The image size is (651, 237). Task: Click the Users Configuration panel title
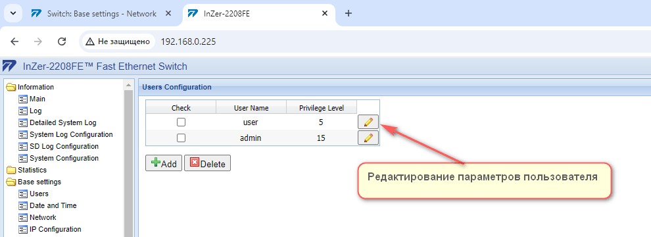click(177, 88)
